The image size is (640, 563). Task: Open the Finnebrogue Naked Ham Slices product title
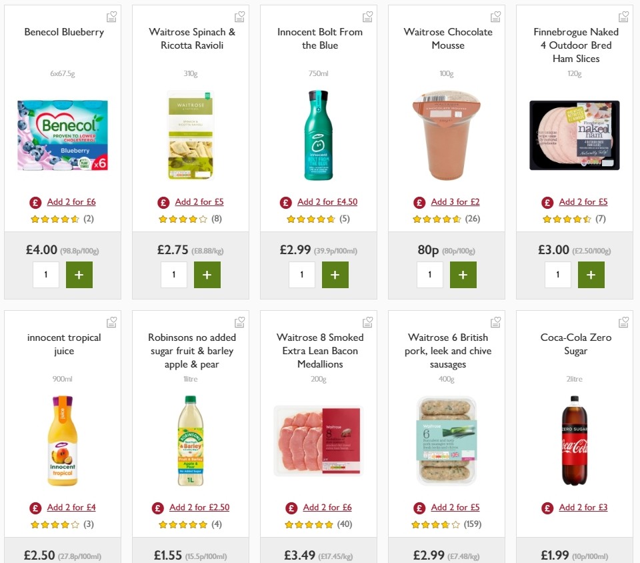pyautogui.click(x=575, y=45)
